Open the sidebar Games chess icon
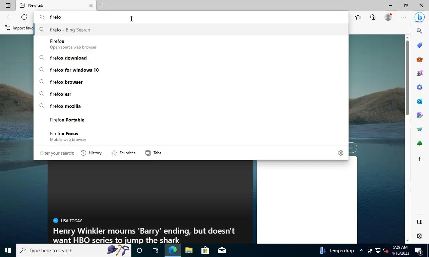The image size is (429, 257). (419, 73)
